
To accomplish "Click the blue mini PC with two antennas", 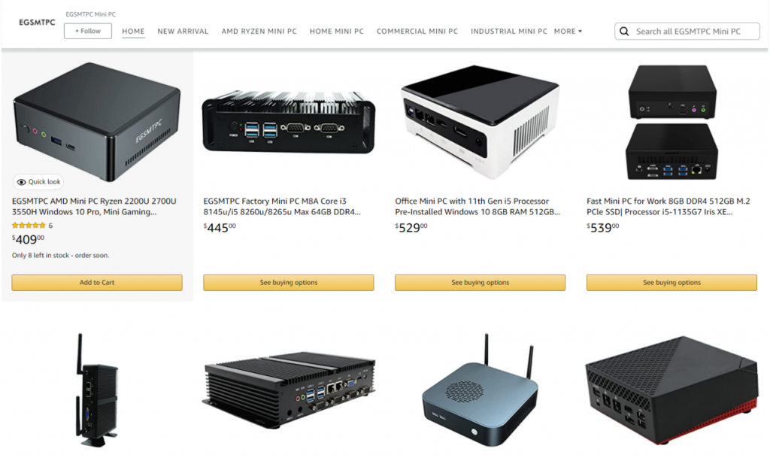I will (480, 390).
